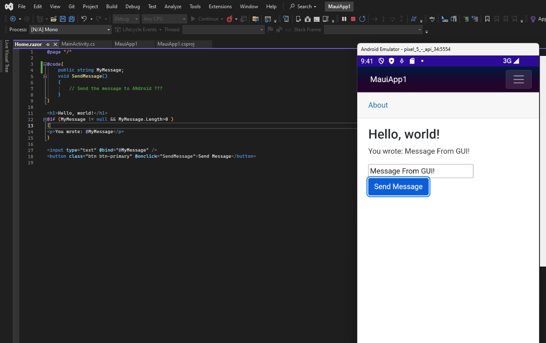Screen dimensions: 546x343
Task: Open the Analyze menu
Action: (x=173, y=7)
